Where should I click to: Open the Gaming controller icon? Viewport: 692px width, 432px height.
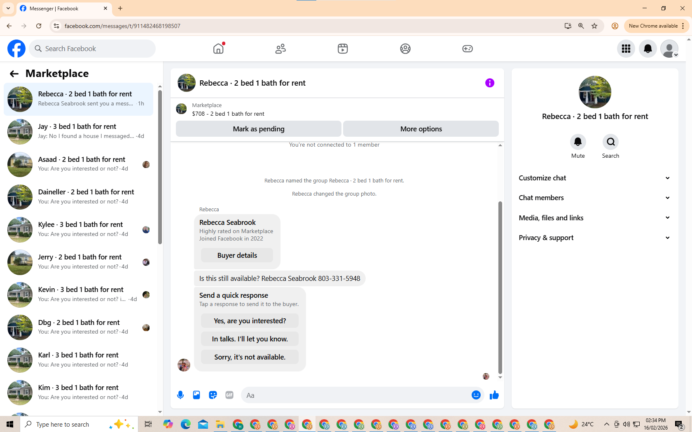point(468,49)
